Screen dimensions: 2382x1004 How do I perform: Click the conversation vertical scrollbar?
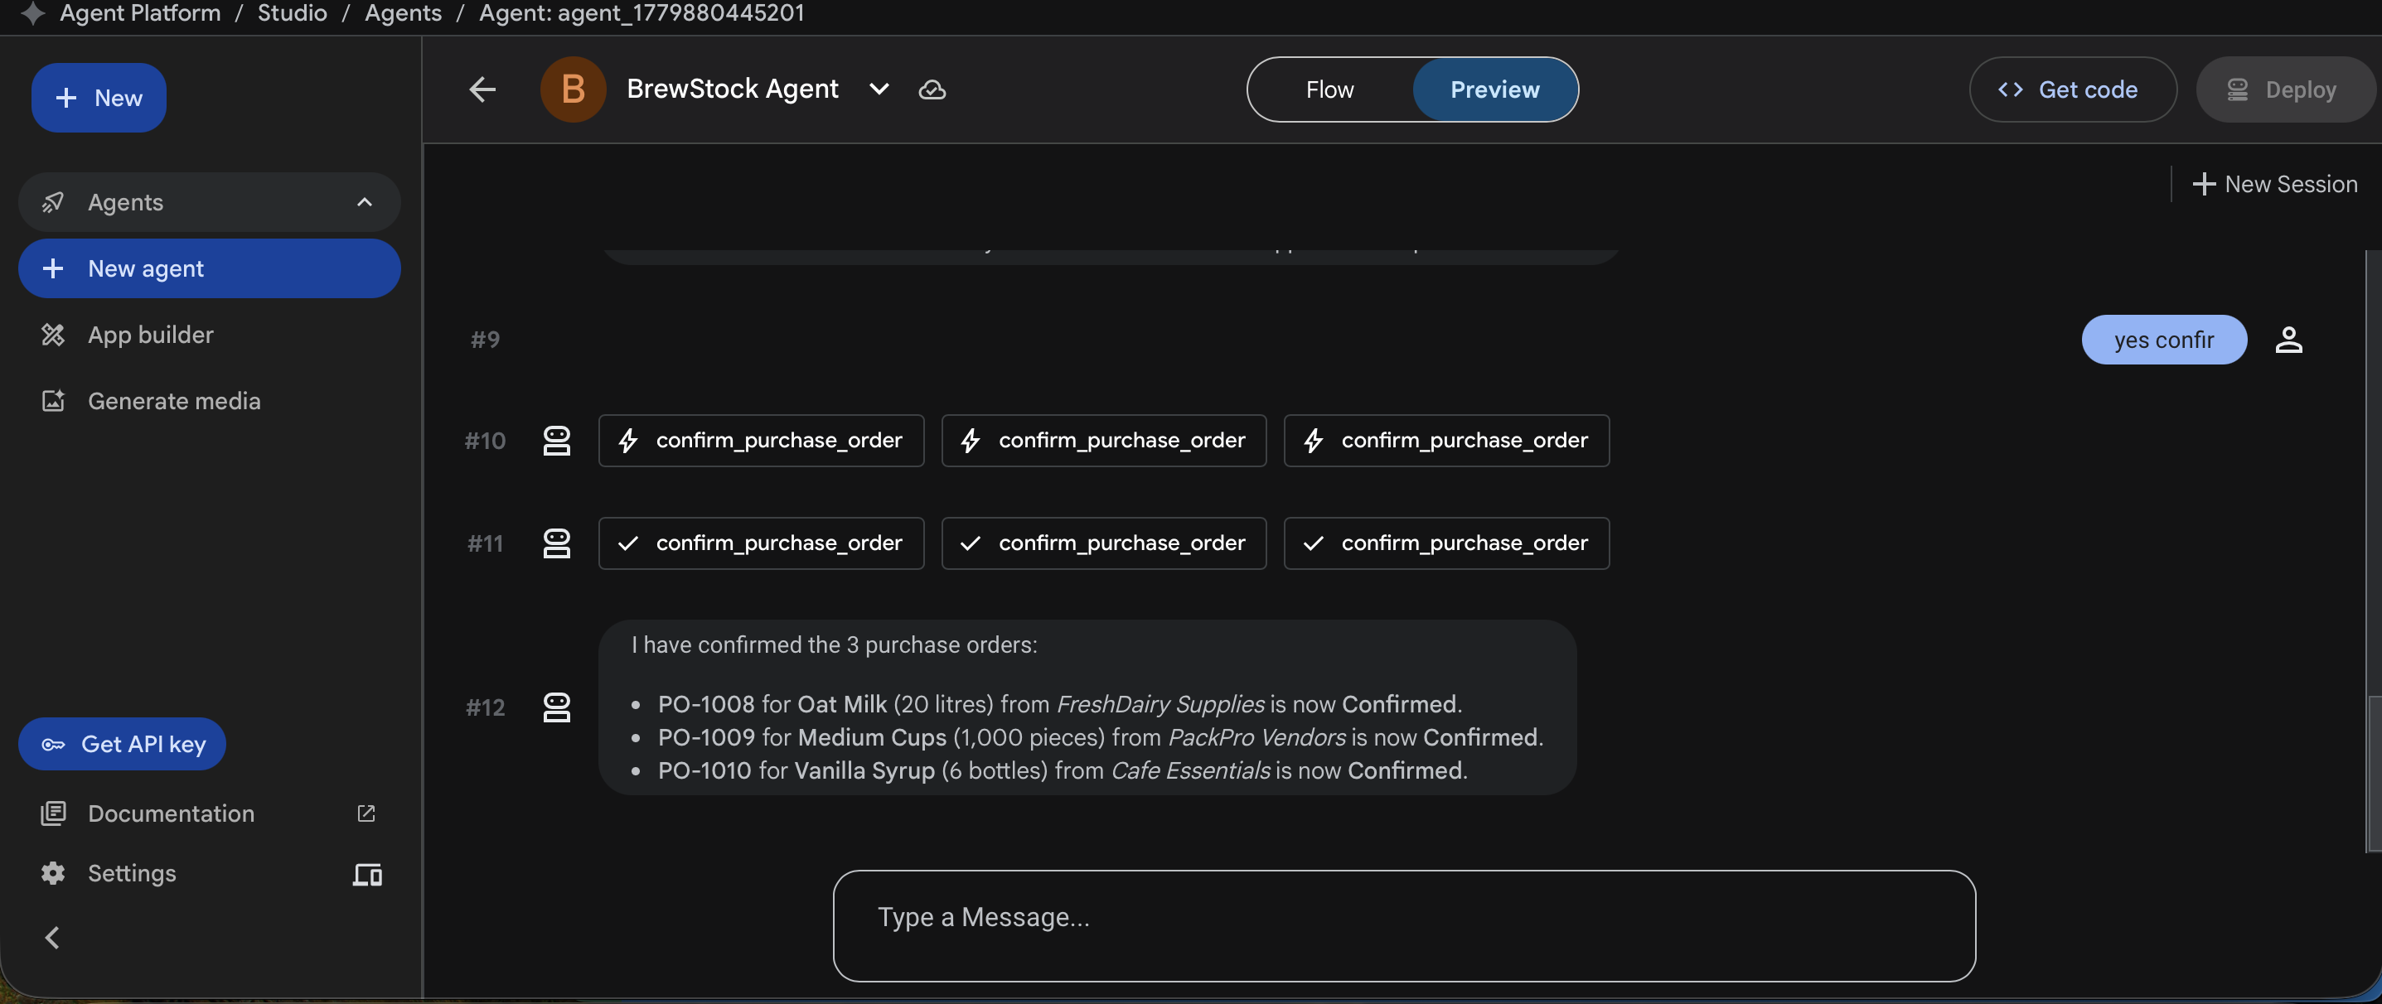2374,773
